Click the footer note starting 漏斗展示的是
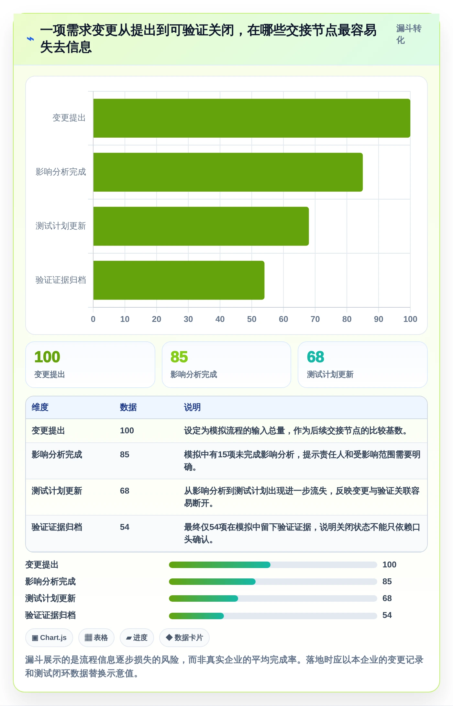This screenshot has height=706, width=453. tap(225, 666)
